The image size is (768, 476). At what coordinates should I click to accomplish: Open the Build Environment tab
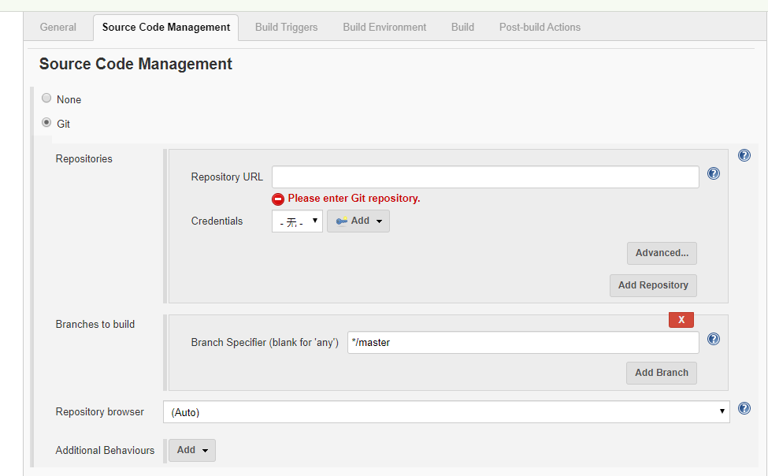click(x=384, y=28)
